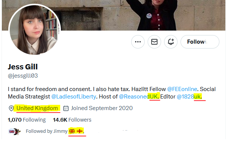This screenshot has width=228, height=144.
Task: View the 1,070 Following list
Action: pos(27,120)
